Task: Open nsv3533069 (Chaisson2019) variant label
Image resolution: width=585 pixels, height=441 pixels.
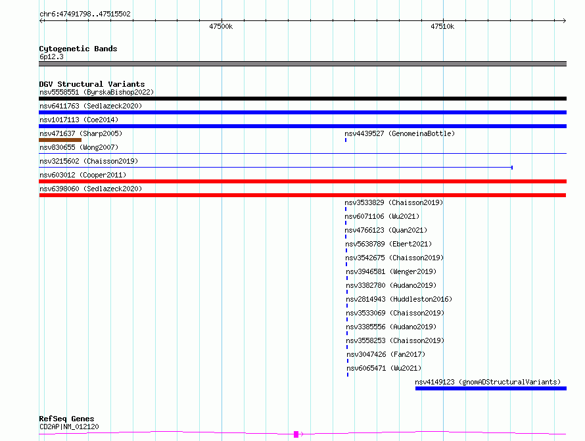Action: coord(395,313)
